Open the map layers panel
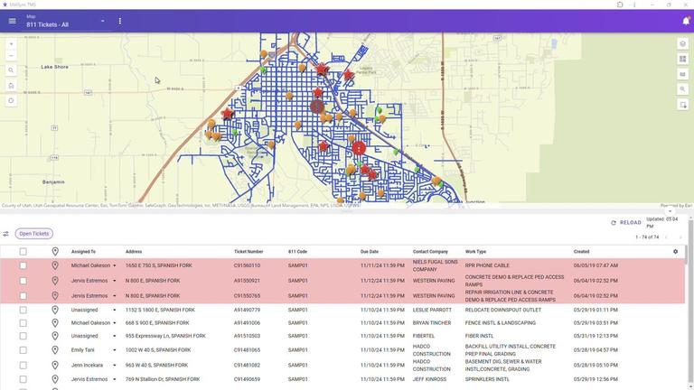694x390 pixels. point(683,43)
